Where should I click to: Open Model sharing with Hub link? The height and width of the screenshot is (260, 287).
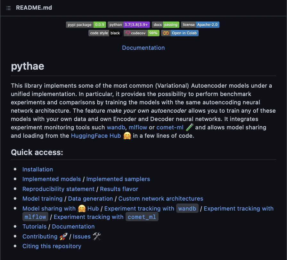[61, 209]
